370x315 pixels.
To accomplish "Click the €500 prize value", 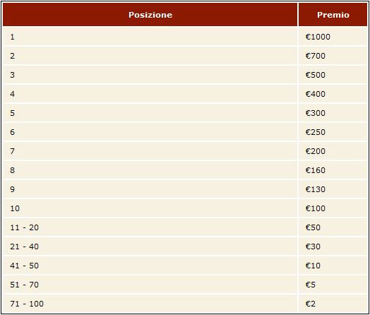I will coord(316,75).
